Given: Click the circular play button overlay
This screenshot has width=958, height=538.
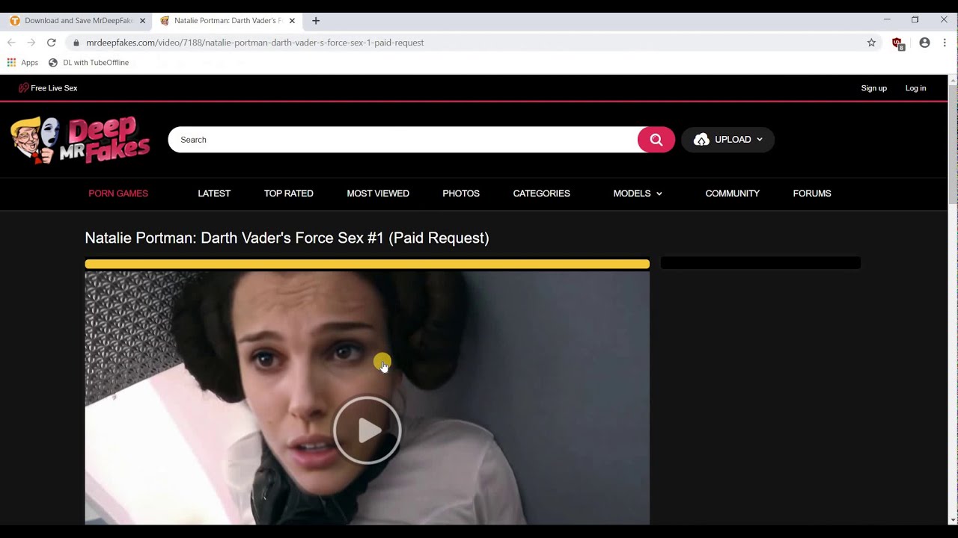Looking at the screenshot, I should 367,430.
